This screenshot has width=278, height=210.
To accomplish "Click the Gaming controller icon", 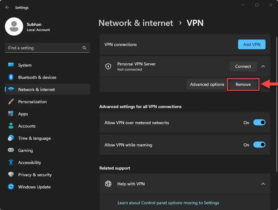I will click(x=11, y=150).
